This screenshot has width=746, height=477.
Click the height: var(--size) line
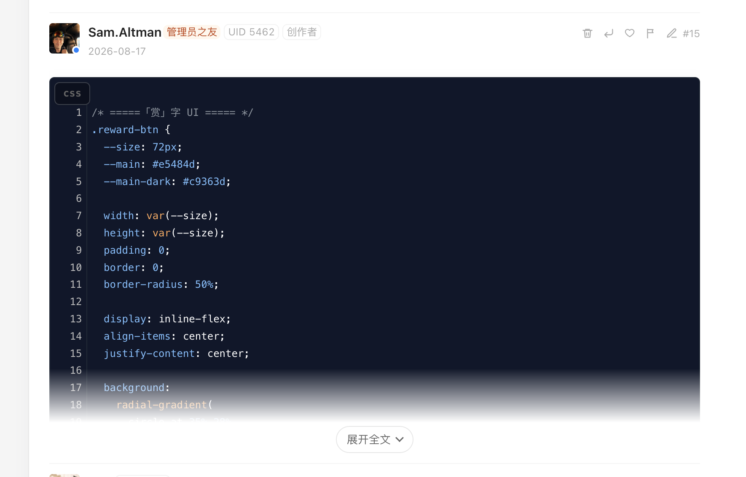[164, 233]
